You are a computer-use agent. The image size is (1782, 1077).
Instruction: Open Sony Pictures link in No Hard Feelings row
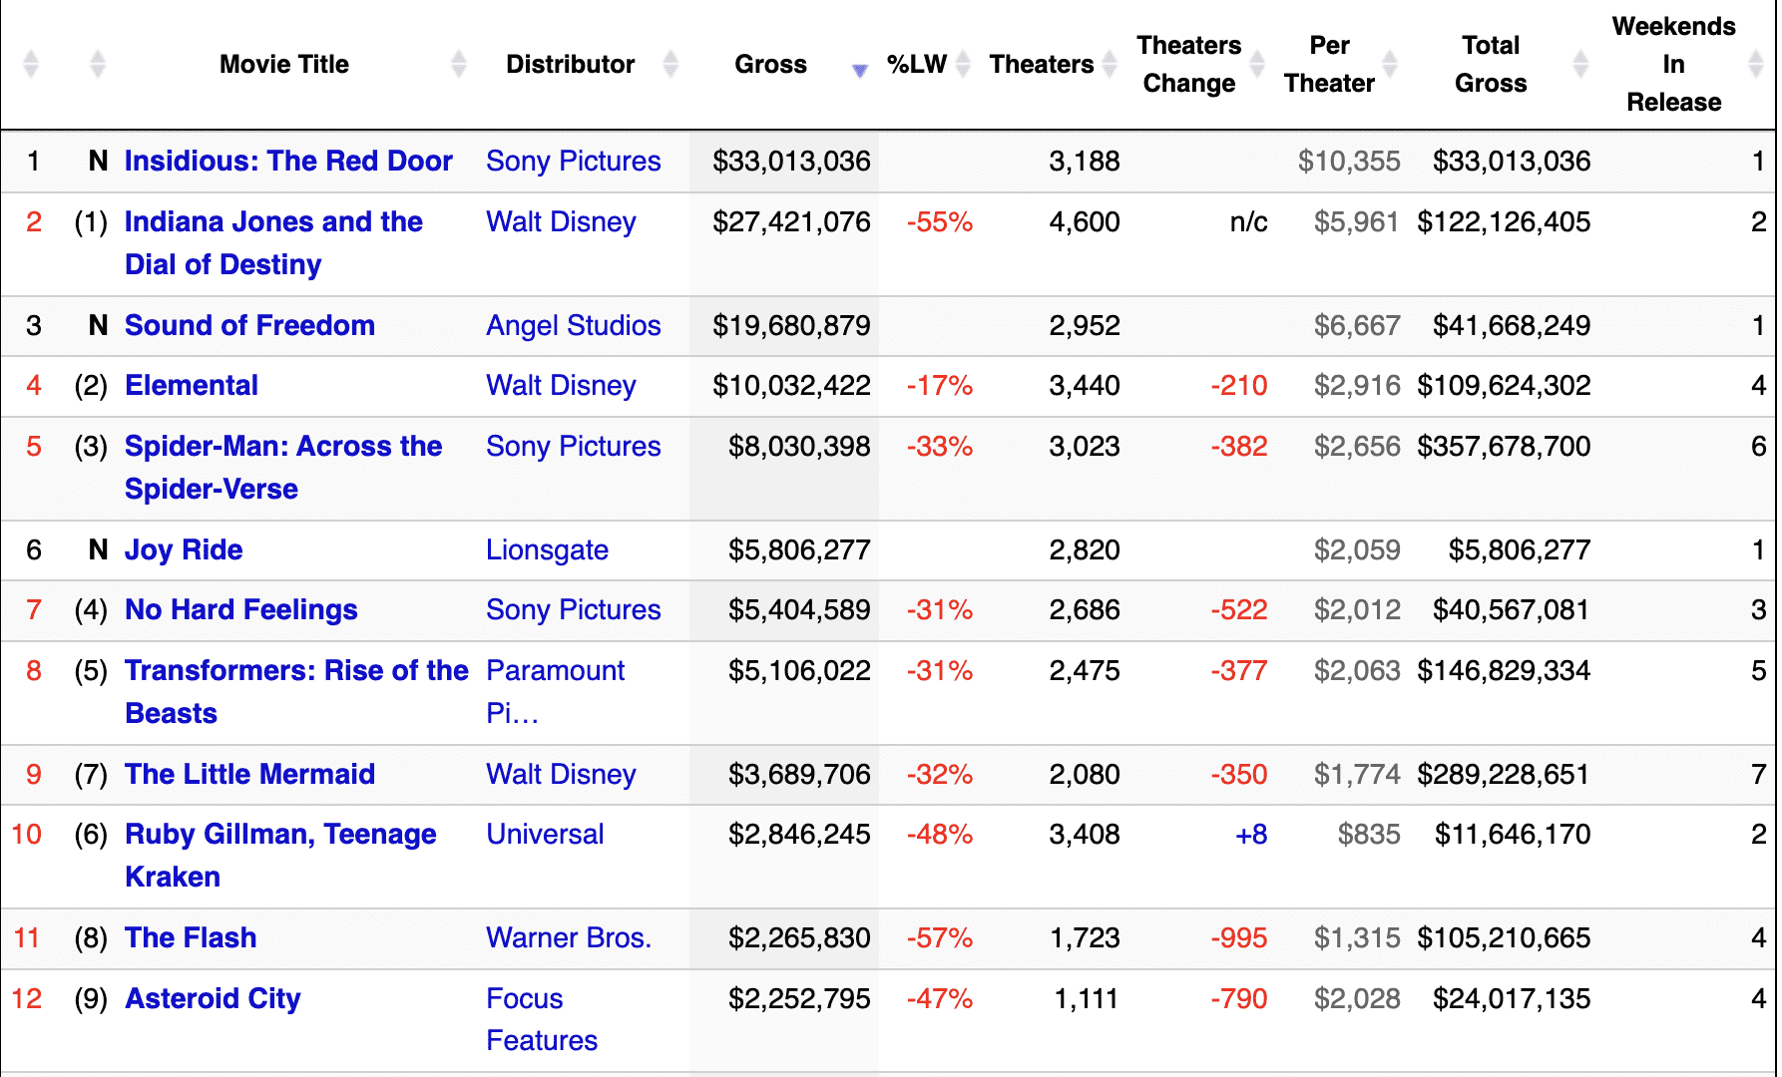coord(574,610)
